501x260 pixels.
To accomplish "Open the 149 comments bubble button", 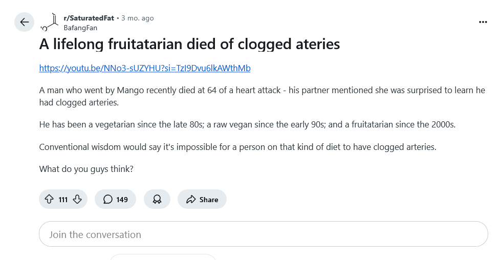I will [115, 199].
